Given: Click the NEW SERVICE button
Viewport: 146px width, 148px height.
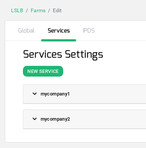Looking at the screenshot, I should 43,71.
